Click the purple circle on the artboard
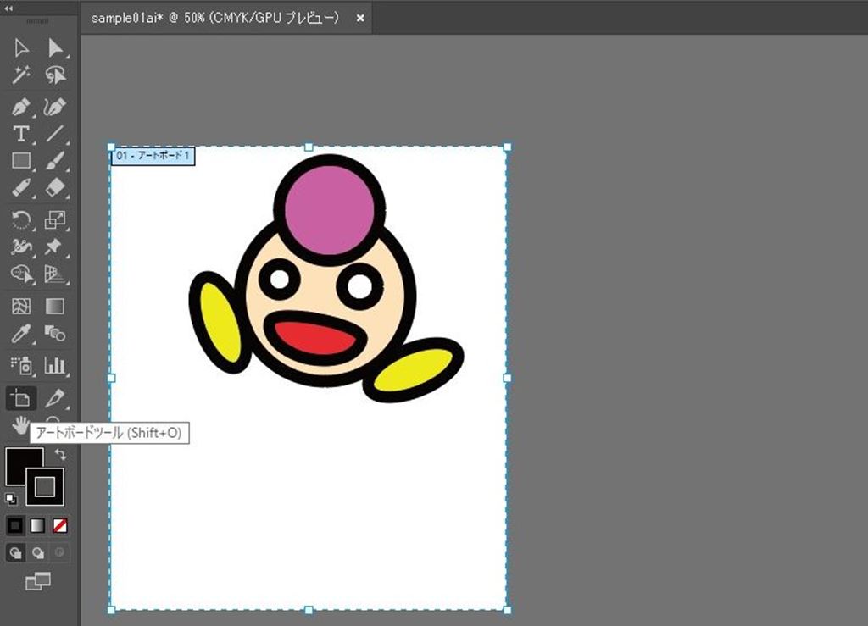Screen dimensions: 868x626 point(329,208)
